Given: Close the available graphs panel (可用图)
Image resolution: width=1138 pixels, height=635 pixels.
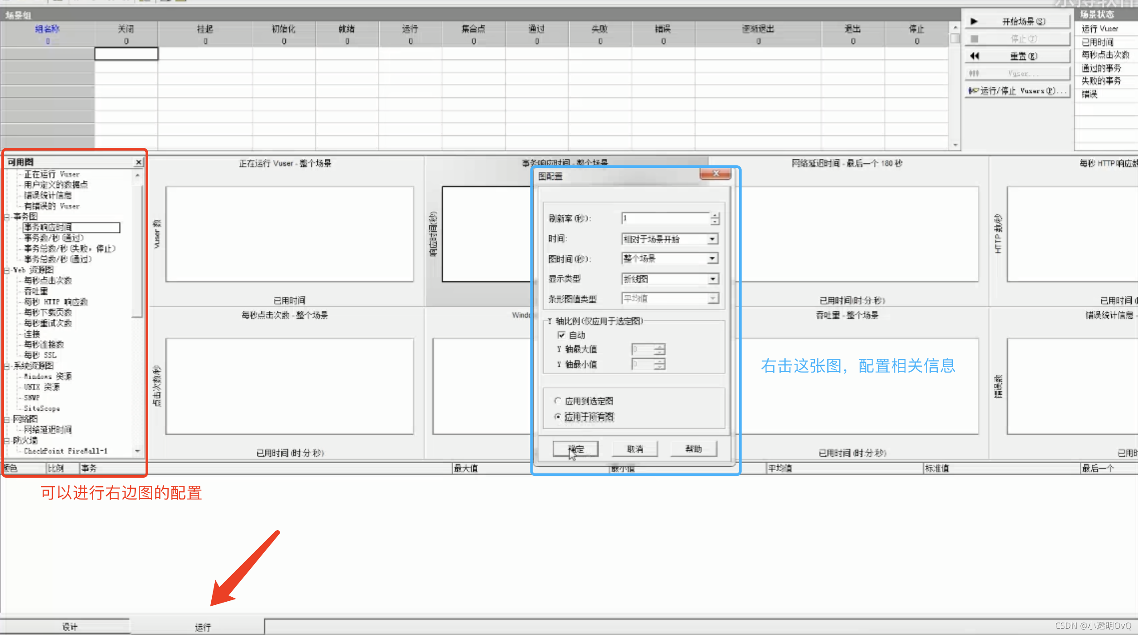Looking at the screenshot, I should 139,163.
